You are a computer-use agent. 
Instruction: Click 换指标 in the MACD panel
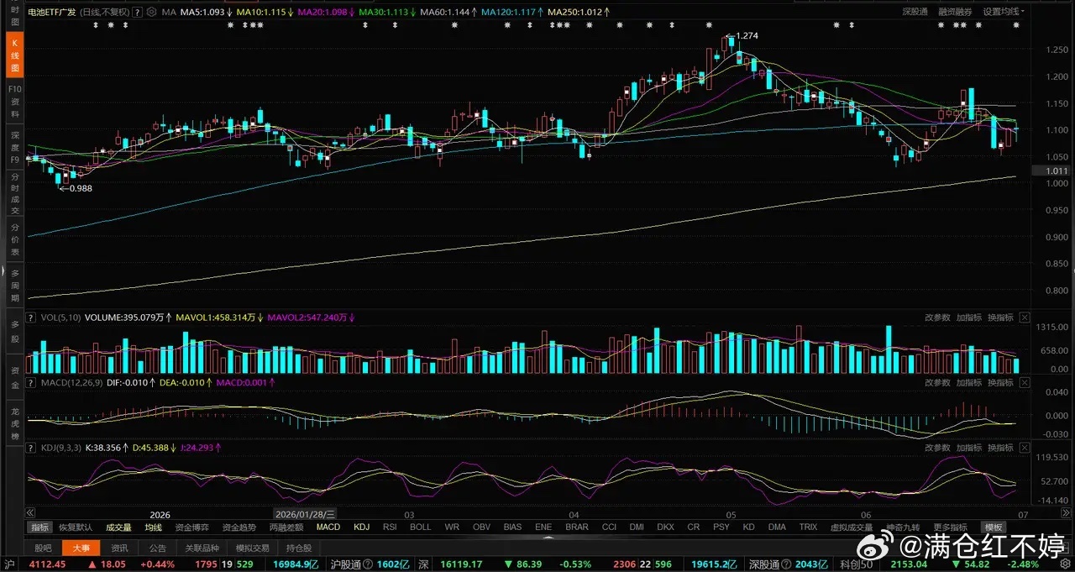tap(999, 383)
